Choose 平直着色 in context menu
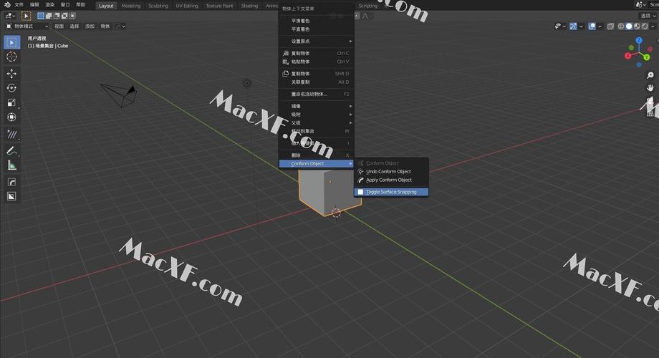The width and height of the screenshot is (659, 358). pos(317,29)
